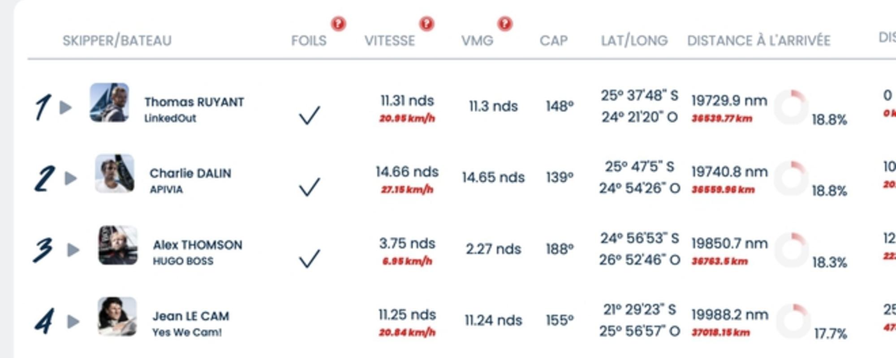
Task: Expand Jean LE CAM row arrow
Action: point(73,321)
